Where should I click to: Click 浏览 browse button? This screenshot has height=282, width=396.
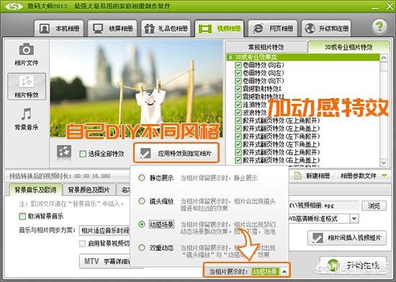pyautogui.click(x=374, y=206)
